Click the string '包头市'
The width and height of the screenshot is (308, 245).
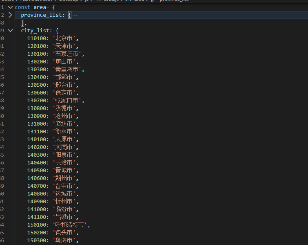point(64,233)
